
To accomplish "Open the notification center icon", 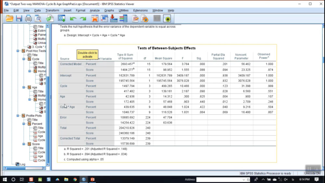I will [x=316, y=179].
